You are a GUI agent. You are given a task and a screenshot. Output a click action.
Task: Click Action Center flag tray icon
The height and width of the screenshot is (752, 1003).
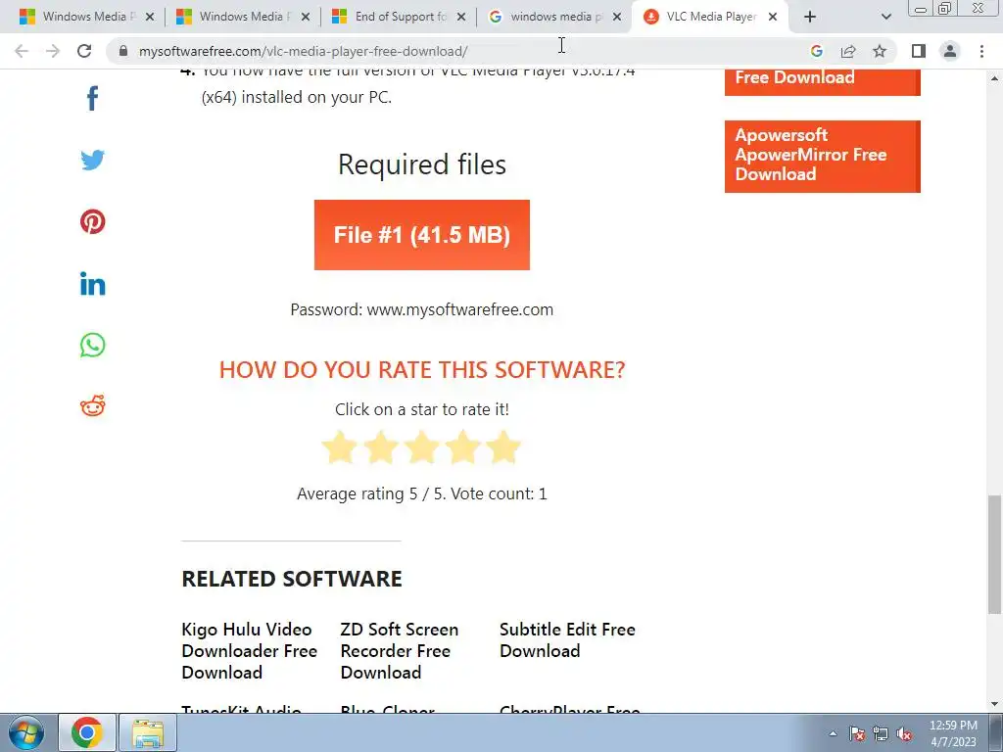click(x=857, y=733)
